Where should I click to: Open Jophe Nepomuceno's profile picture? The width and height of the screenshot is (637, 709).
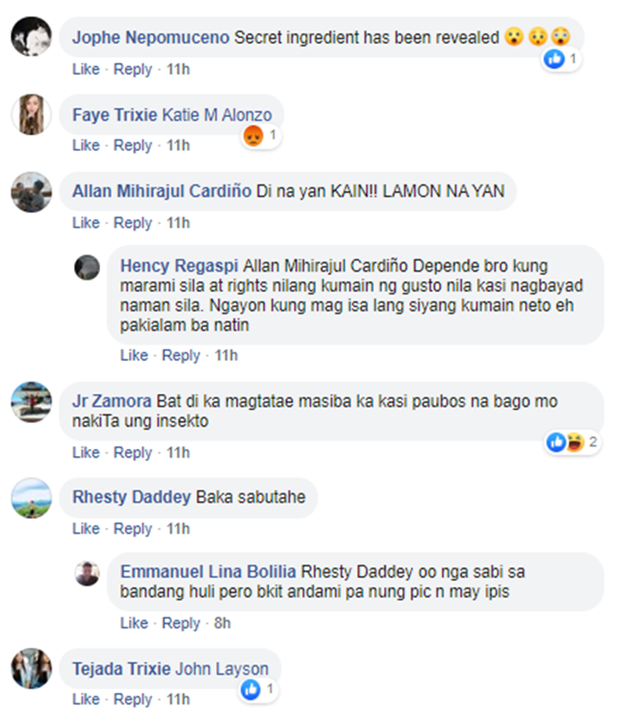click(31, 37)
